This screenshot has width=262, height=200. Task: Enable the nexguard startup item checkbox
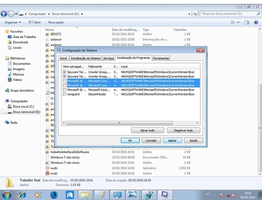click(64, 94)
